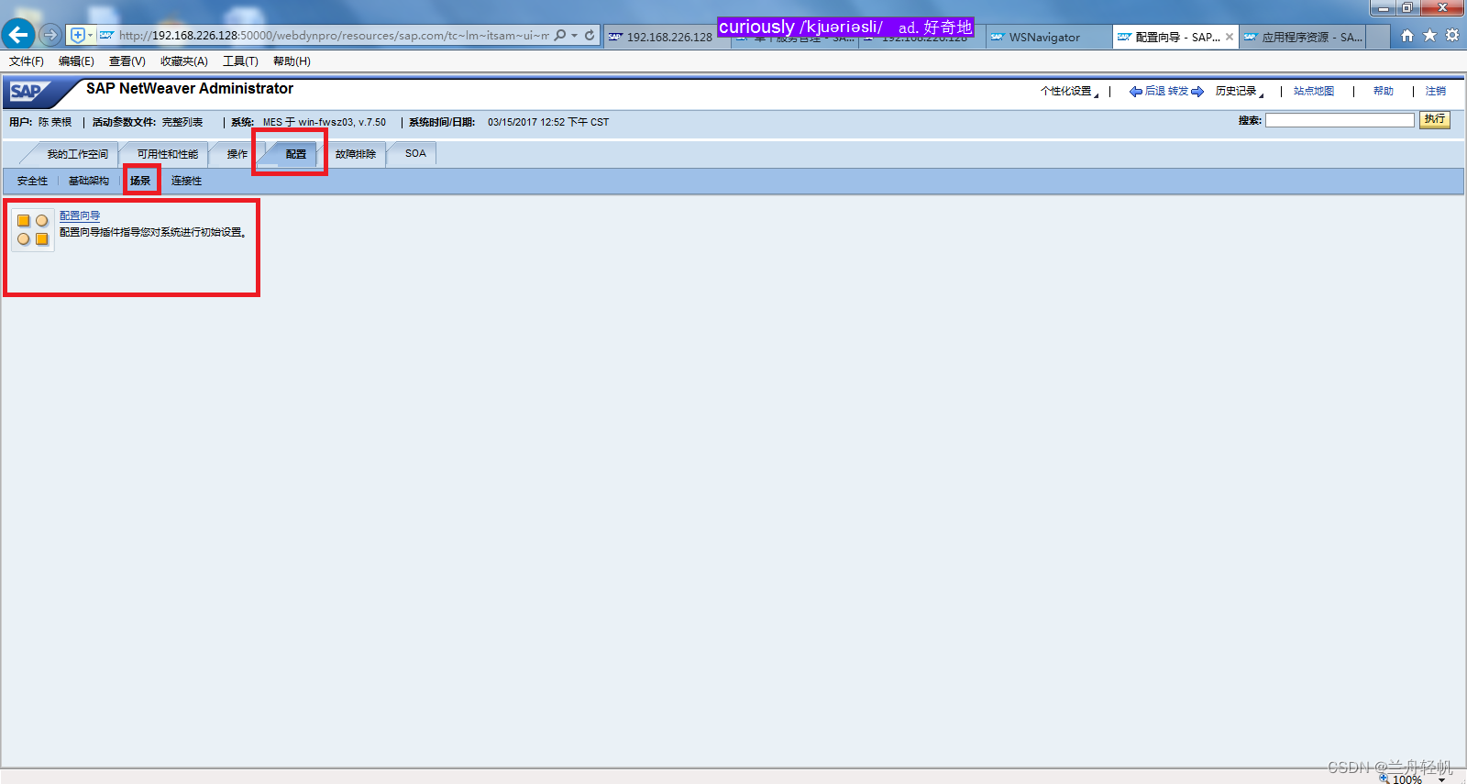Switch to the 应用程序资源 browser tab
Screen dimensions: 1467x784
point(1302,37)
